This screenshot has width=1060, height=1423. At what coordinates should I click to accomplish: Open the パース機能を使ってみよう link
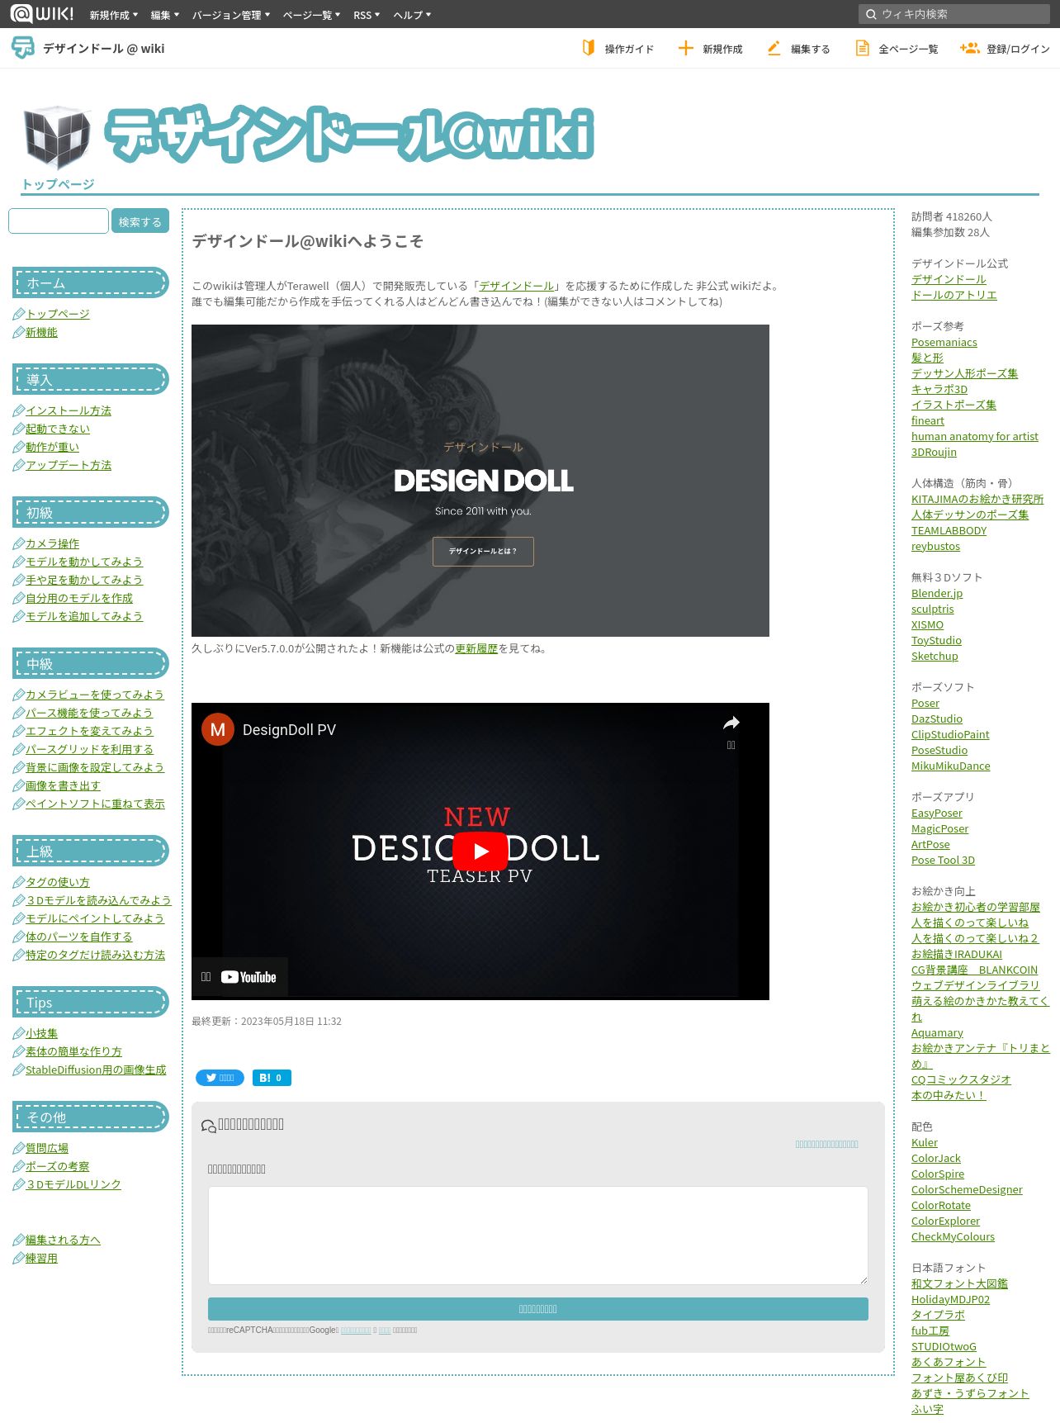89,713
